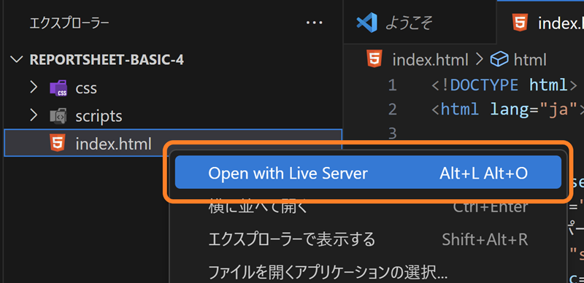Choose Open with Live Server

click(x=368, y=173)
